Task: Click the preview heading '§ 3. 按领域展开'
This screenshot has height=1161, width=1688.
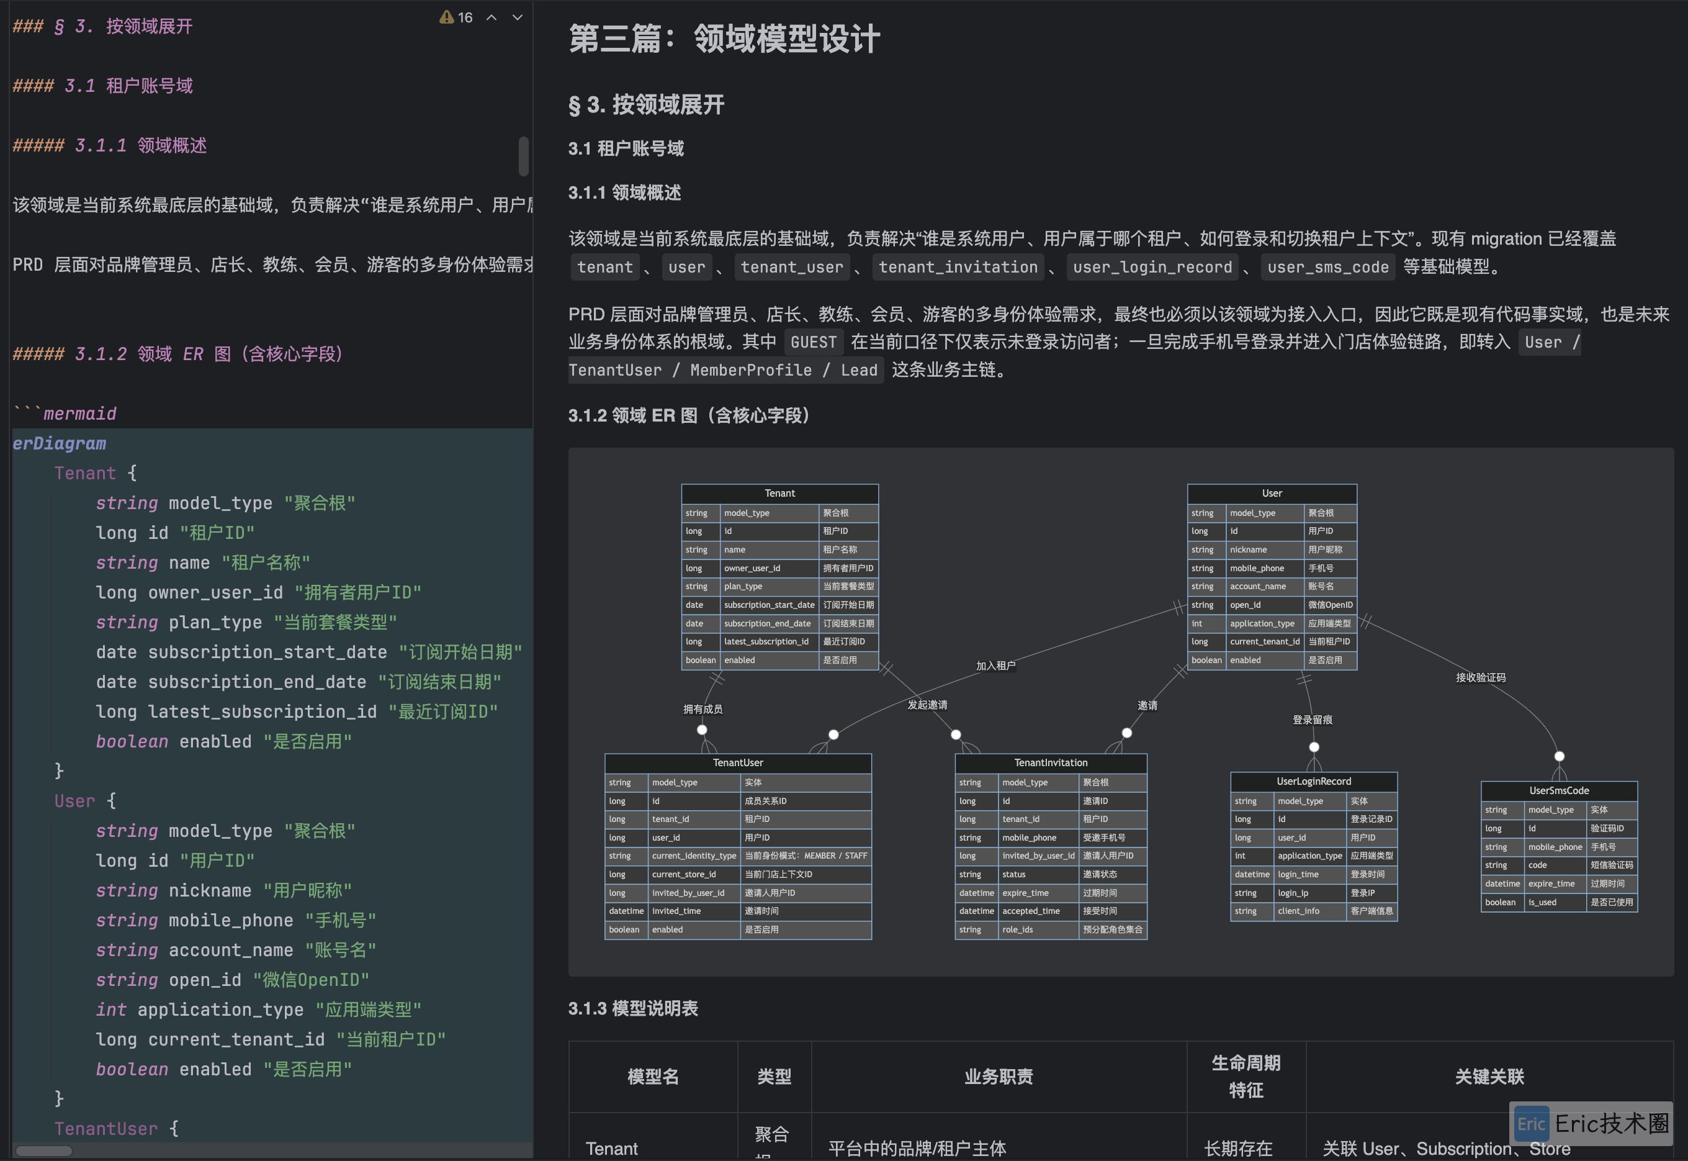Action: pyautogui.click(x=646, y=105)
